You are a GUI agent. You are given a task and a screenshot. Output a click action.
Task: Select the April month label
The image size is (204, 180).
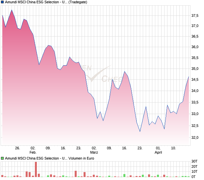coord(158,152)
